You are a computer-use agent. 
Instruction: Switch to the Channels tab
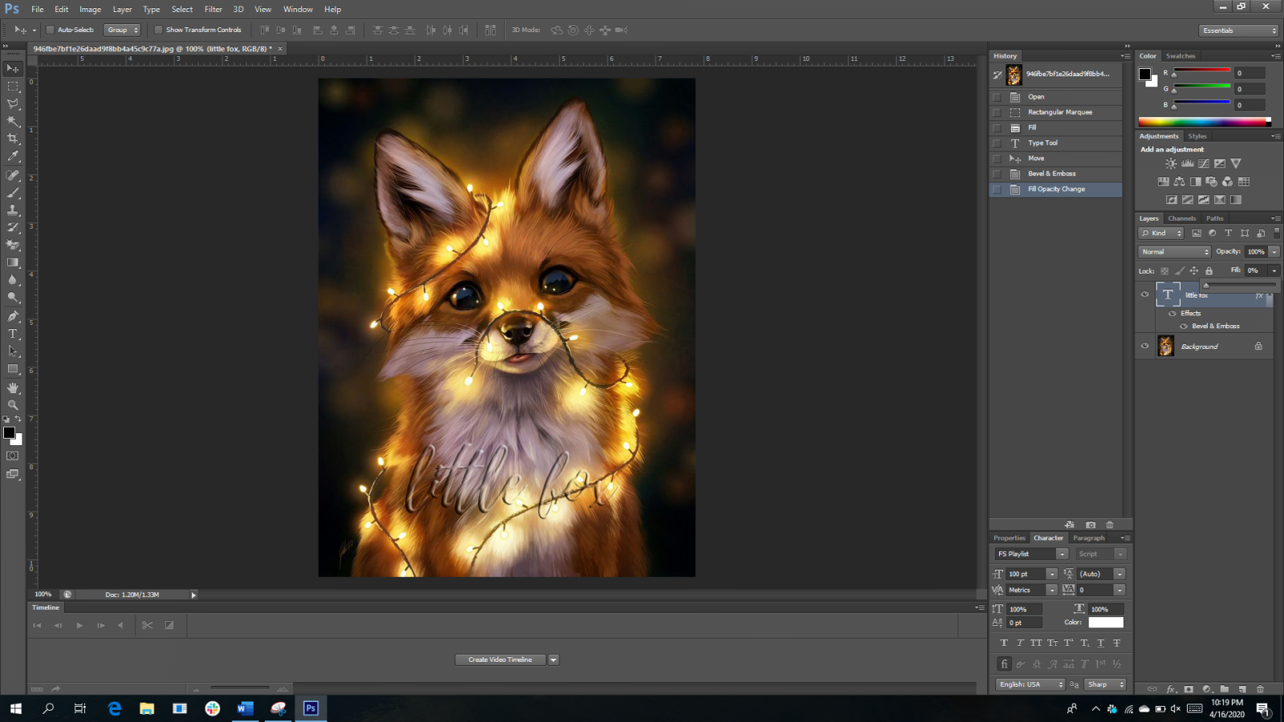tap(1181, 218)
